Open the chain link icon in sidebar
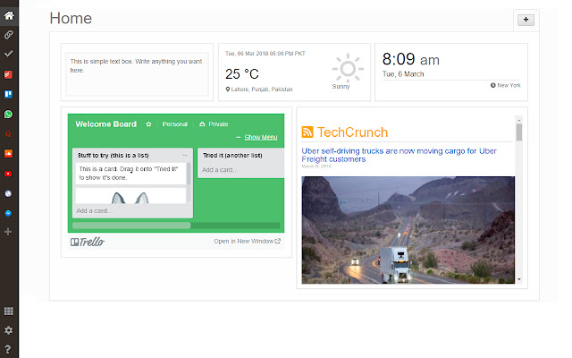 8,35
